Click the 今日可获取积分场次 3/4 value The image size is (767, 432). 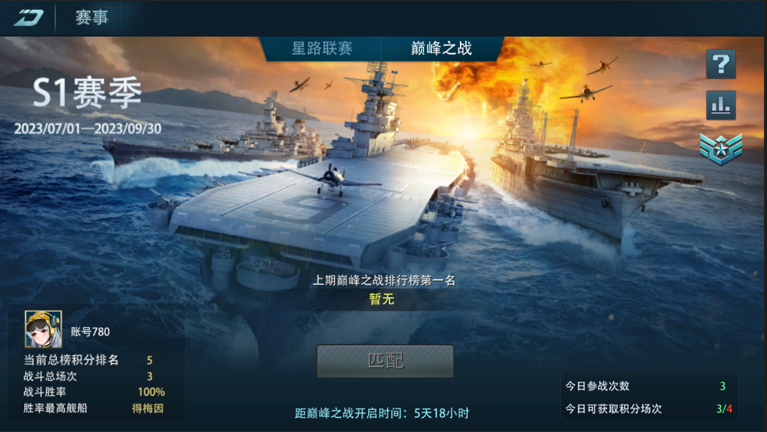tap(724, 408)
